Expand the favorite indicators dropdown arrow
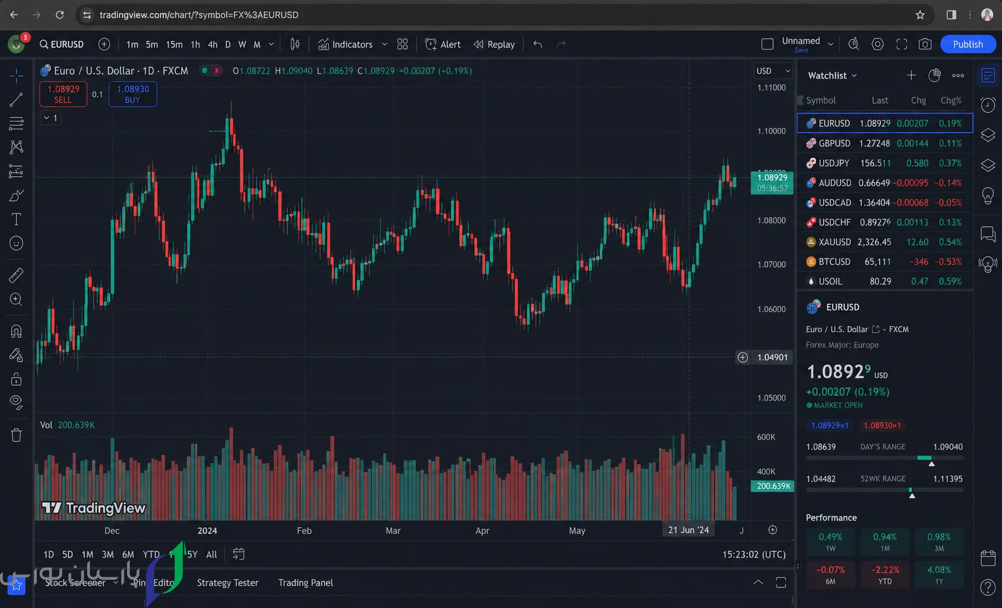 (x=385, y=44)
